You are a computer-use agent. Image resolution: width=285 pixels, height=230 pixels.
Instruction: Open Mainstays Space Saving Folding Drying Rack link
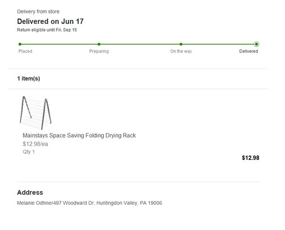79,135
